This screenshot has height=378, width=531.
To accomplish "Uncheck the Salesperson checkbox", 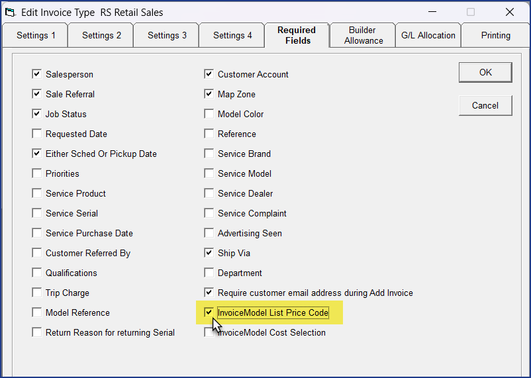I will (37, 75).
